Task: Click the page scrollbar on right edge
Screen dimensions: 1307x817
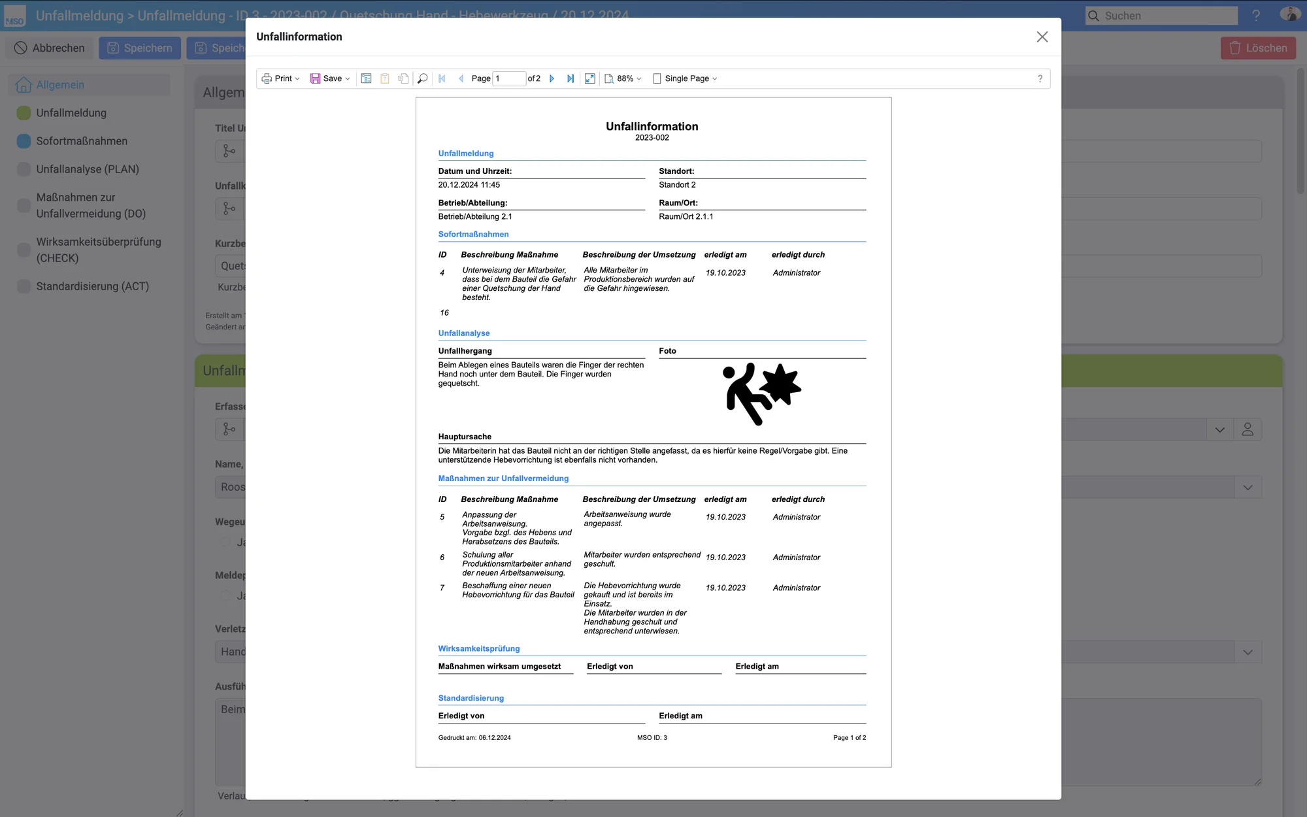Action: (1300, 131)
